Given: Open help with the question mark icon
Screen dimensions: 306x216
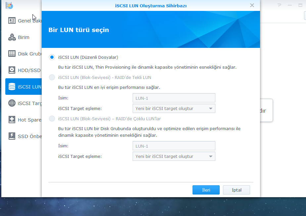Looking at the screenshot, I should pyautogui.click(x=280, y=5).
